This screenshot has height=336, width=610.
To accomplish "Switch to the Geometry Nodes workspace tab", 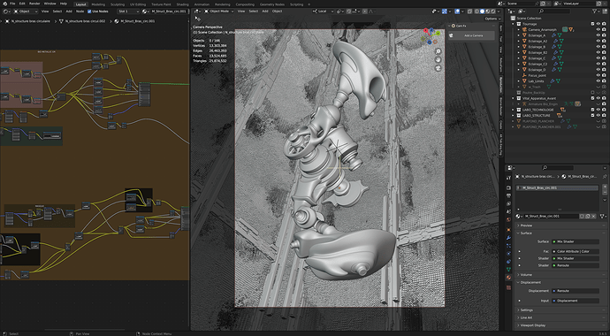I will tap(272, 4).
